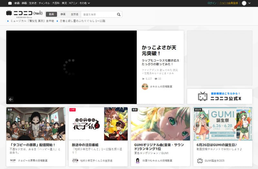Open タコピーの原罪の投稿動画 link
Image resolution: width=258 pixels, height=169 pixels.
click(x=33, y=160)
